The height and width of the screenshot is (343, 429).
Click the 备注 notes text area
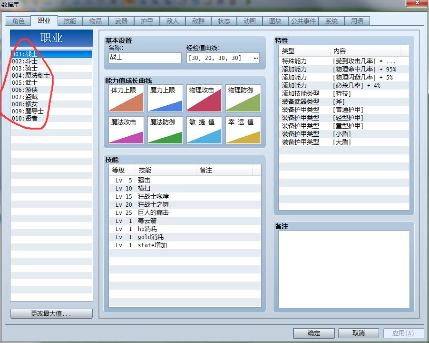point(344,269)
